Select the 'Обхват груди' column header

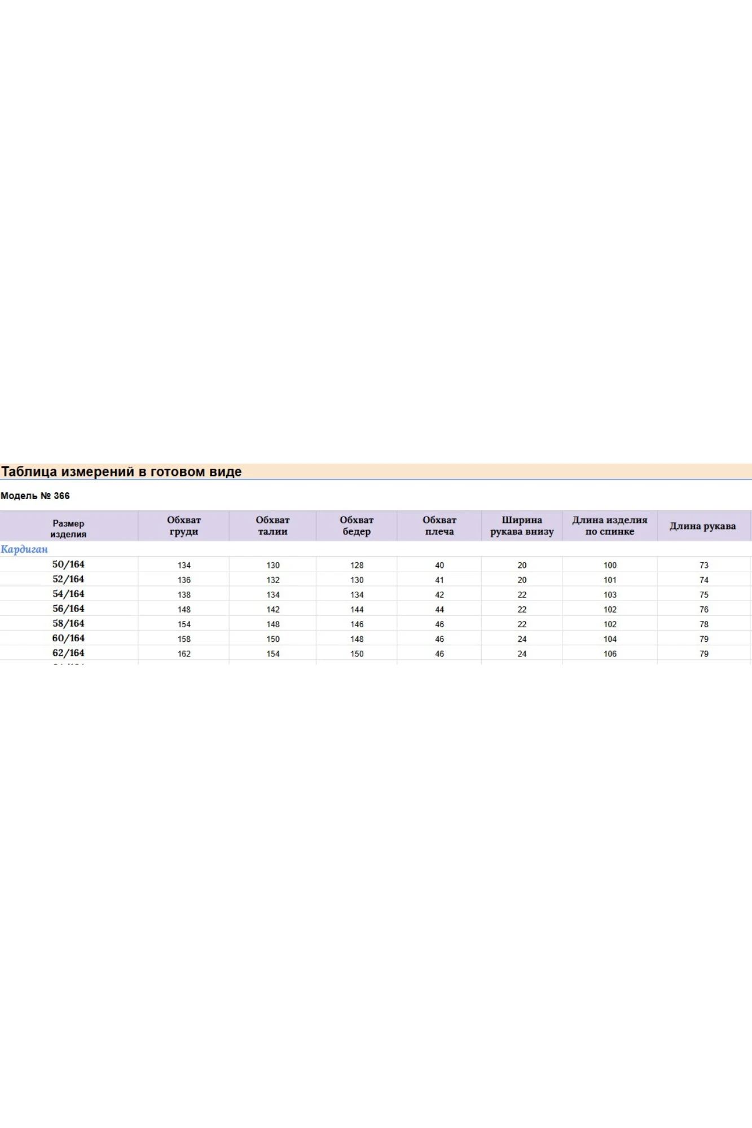(184, 526)
